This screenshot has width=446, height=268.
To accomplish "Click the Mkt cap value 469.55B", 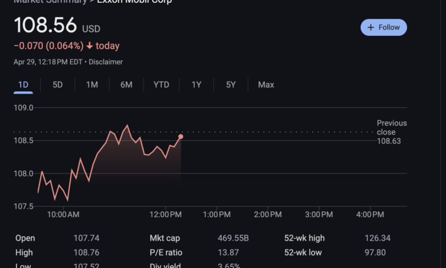I will click(233, 238).
